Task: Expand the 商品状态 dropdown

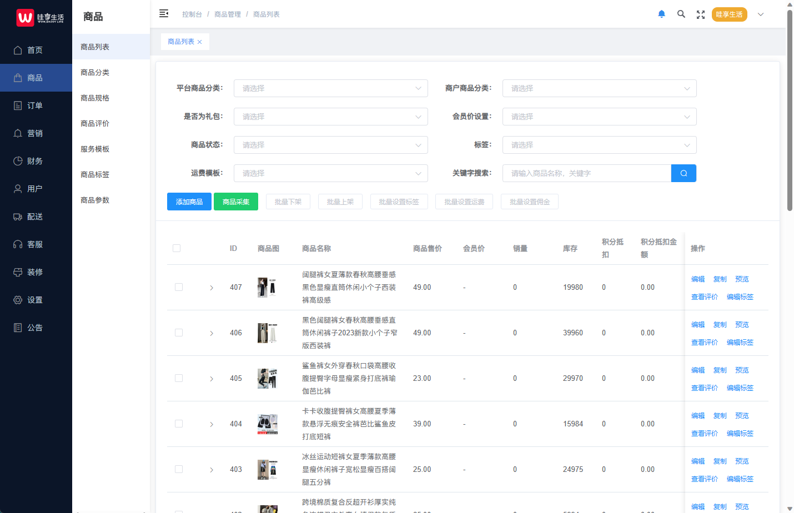Action: tap(330, 145)
